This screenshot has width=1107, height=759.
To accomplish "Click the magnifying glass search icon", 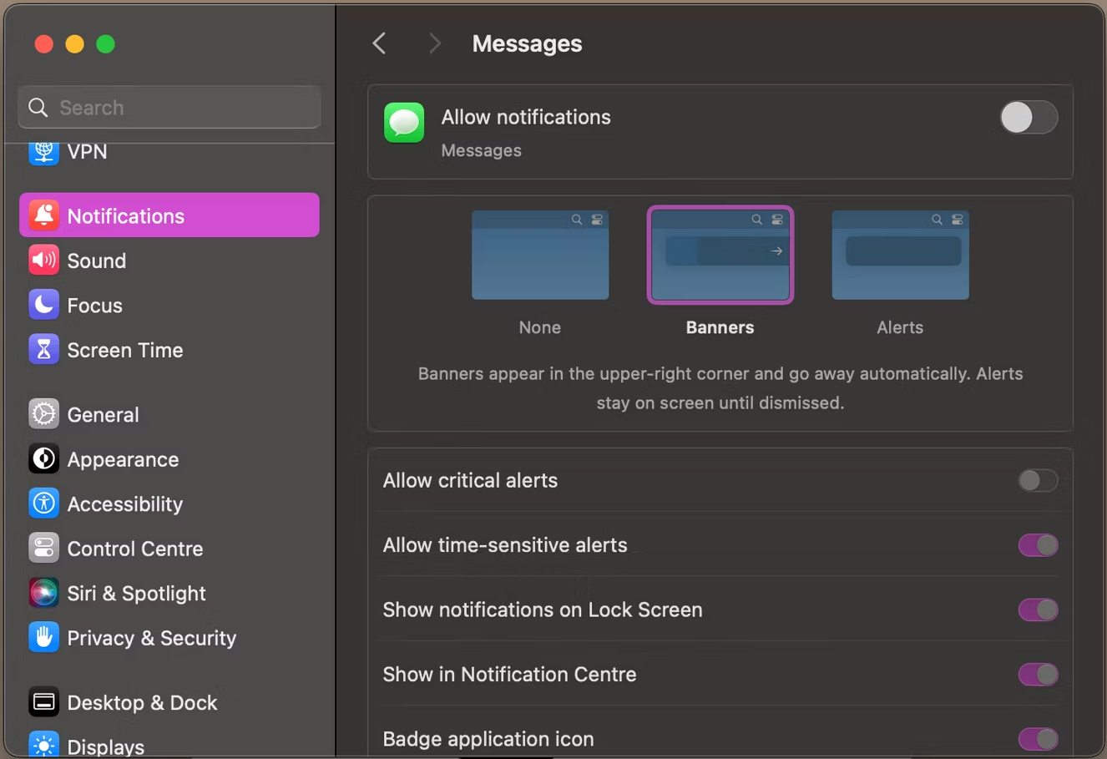I will click(x=38, y=107).
